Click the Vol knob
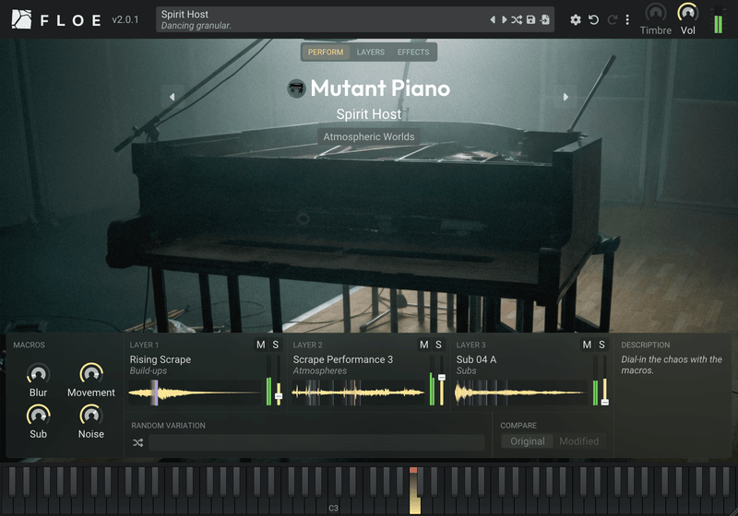 687,13
